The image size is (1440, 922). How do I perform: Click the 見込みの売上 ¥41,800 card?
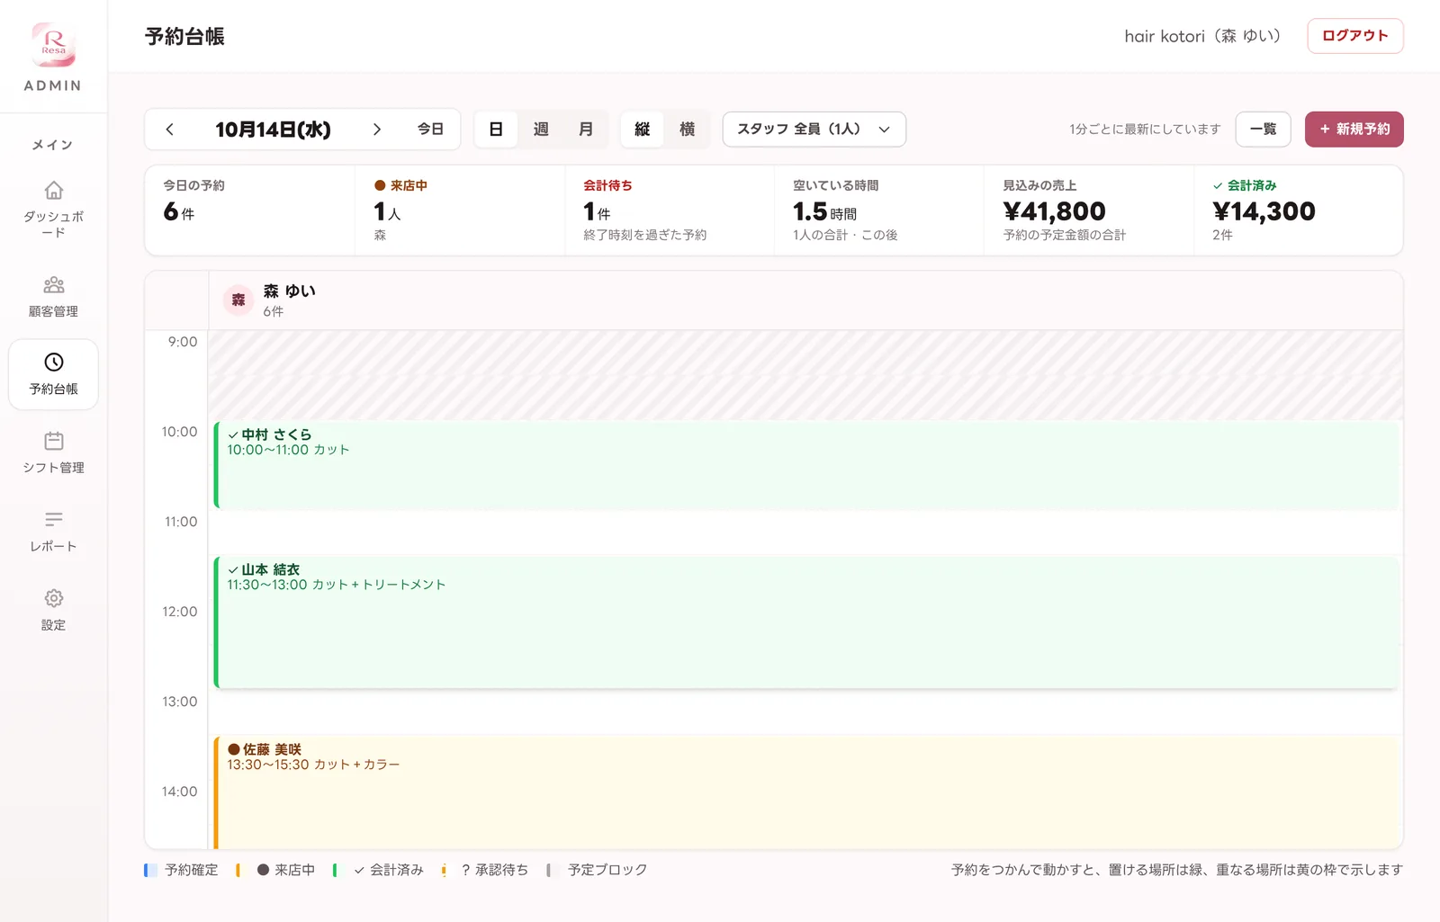coord(1089,210)
